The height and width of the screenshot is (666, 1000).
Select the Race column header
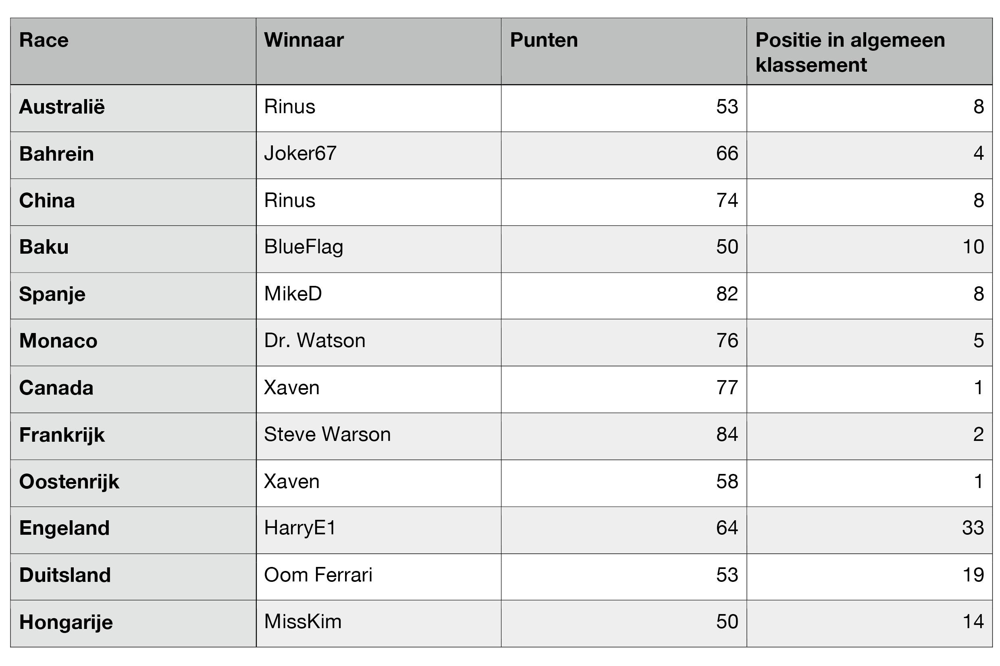coord(133,52)
